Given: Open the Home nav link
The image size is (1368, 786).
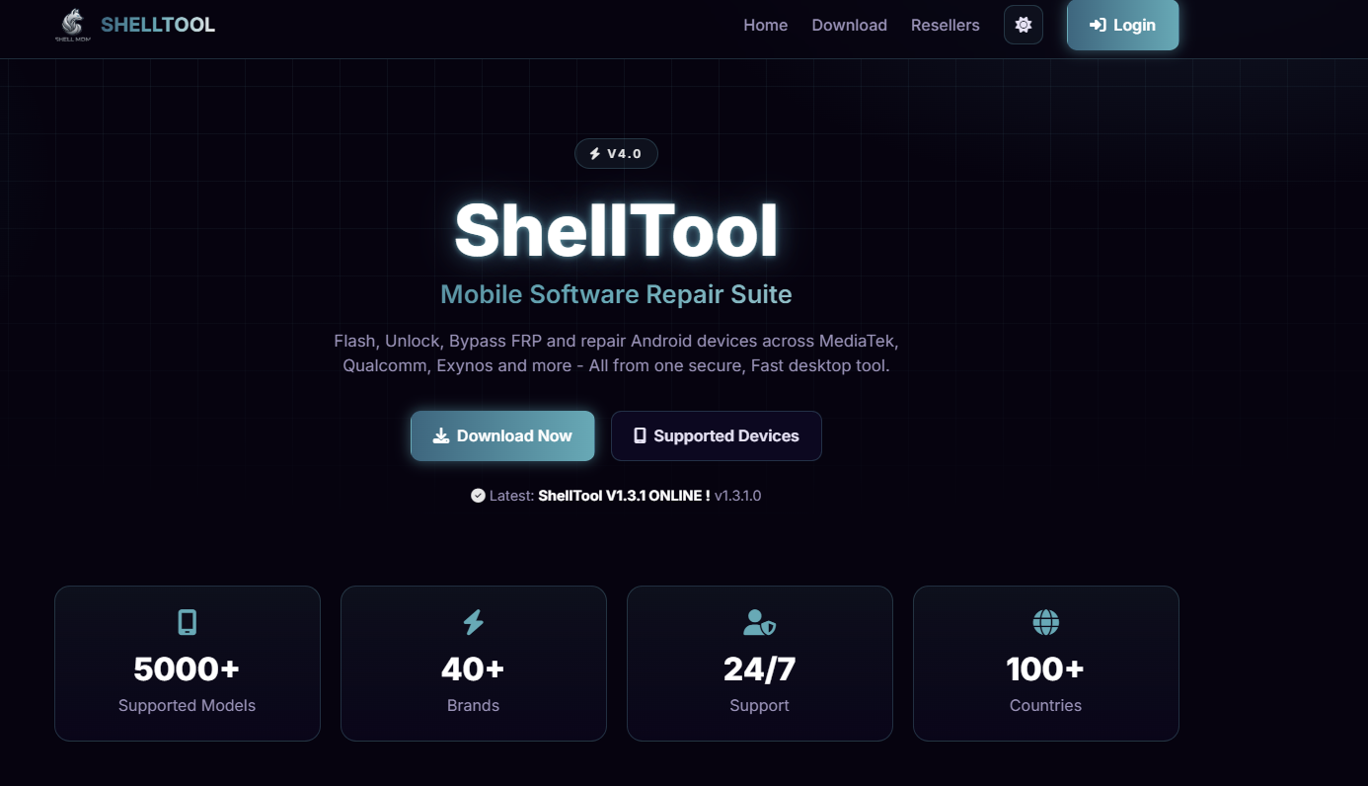Looking at the screenshot, I should [x=765, y=25].
